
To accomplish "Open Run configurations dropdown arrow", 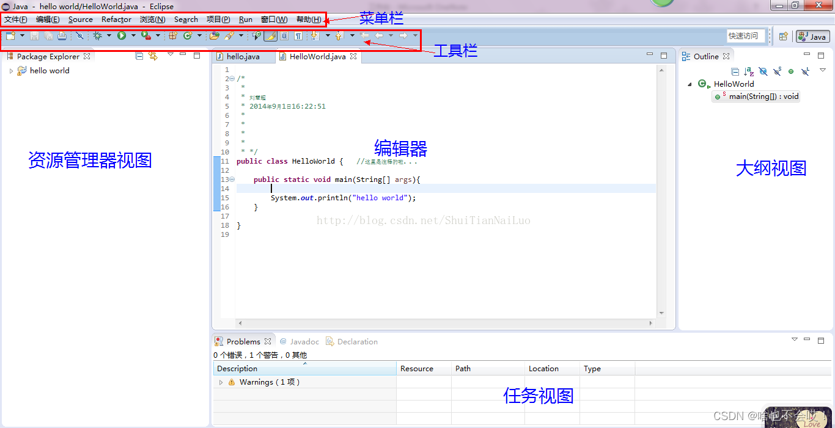I will click(x=133, y=36).
